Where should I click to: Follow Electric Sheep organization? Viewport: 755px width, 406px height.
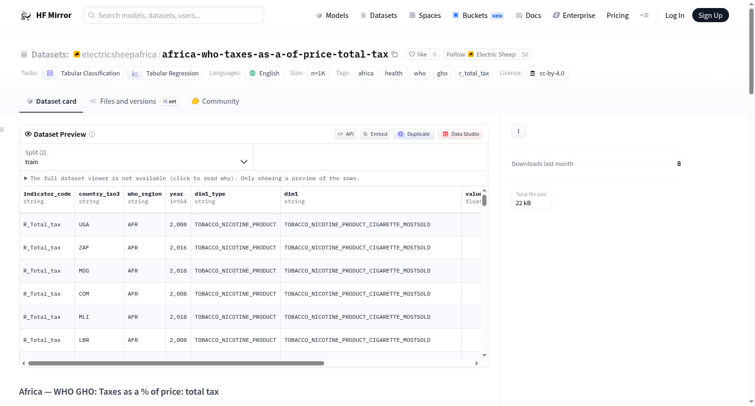[x=481, y=55]
